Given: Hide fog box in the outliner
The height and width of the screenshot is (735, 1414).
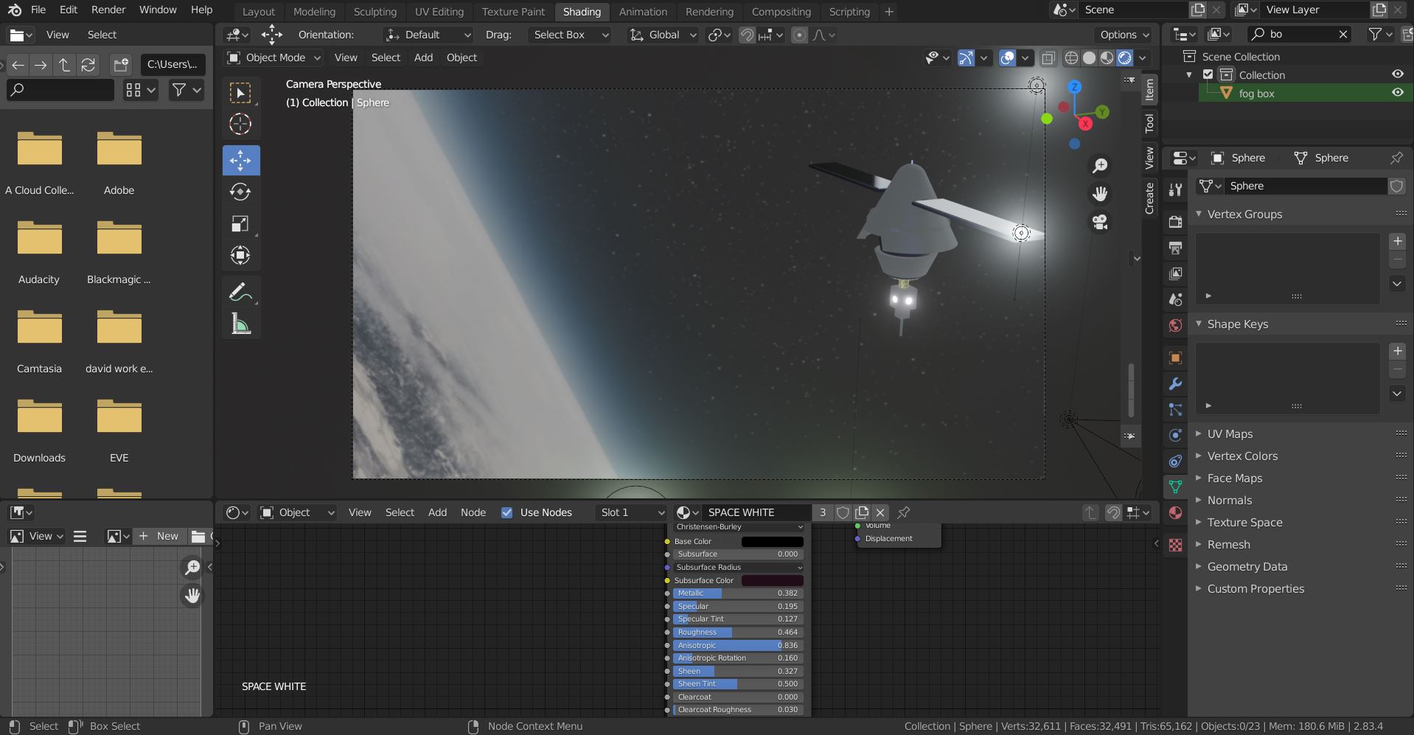Looking at the screenshot, I should click(1397, 93).
